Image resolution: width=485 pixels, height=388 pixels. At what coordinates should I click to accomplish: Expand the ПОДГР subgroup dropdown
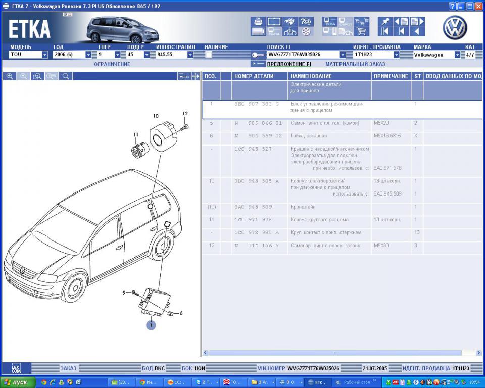coord(147,55)
